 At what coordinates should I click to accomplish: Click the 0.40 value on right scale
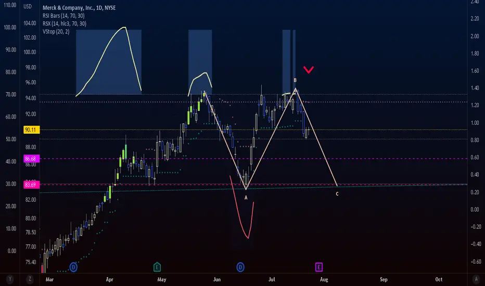[475, 175]
